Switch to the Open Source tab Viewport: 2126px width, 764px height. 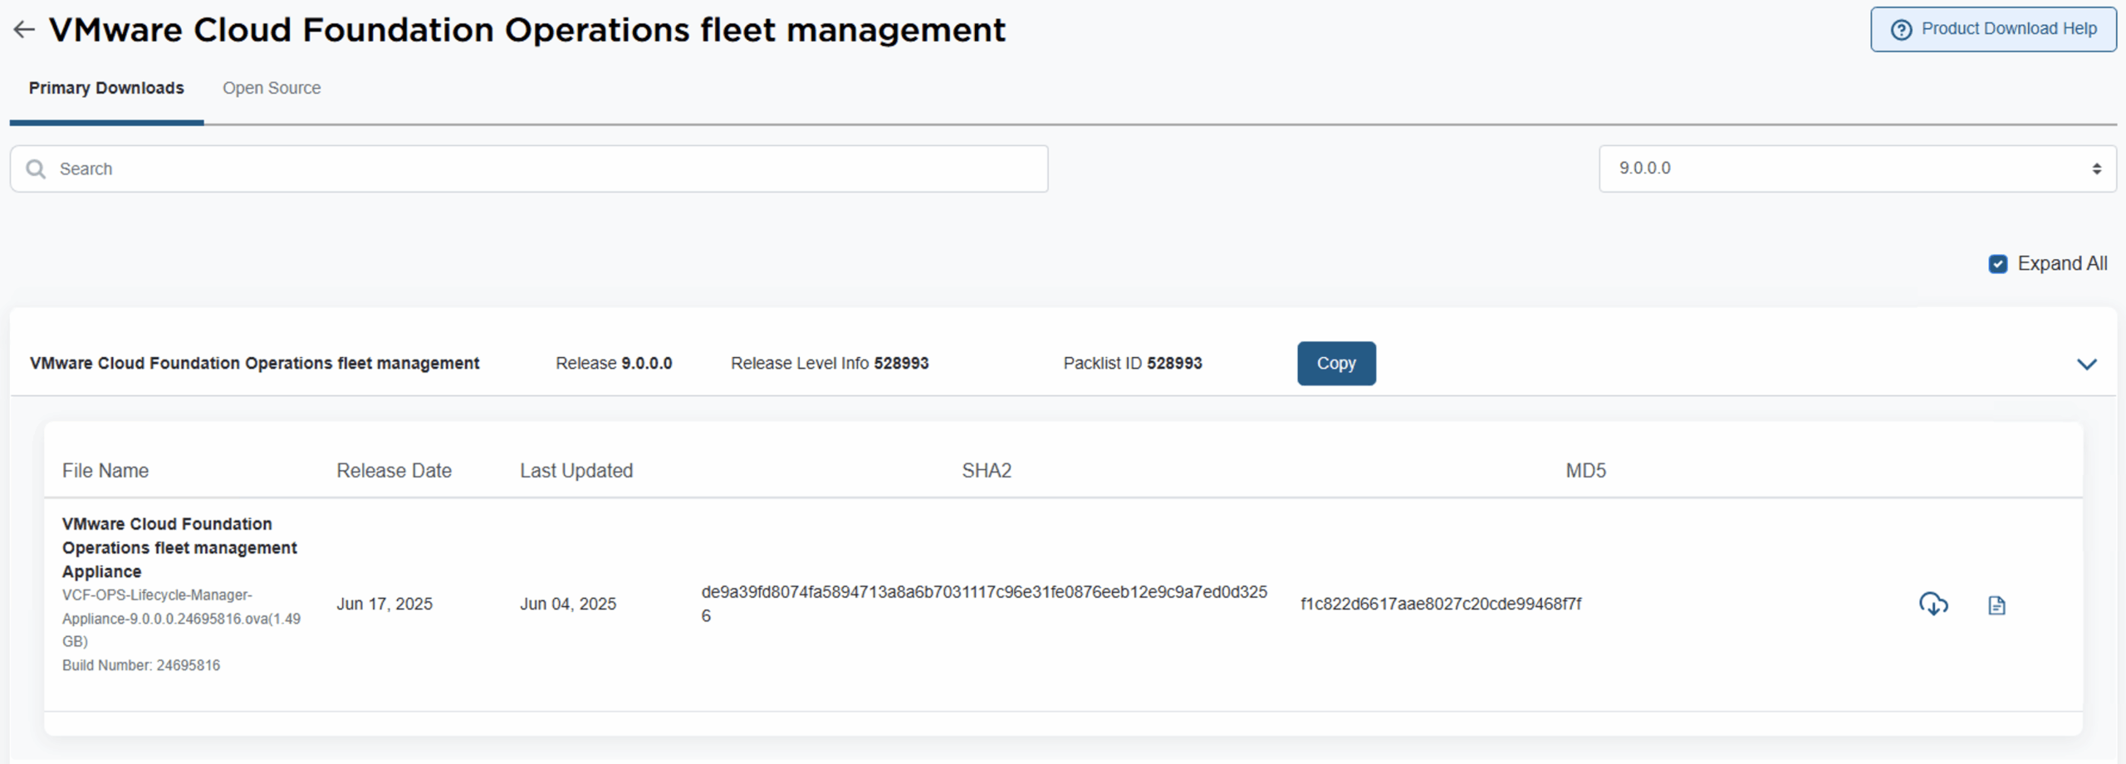272,88
